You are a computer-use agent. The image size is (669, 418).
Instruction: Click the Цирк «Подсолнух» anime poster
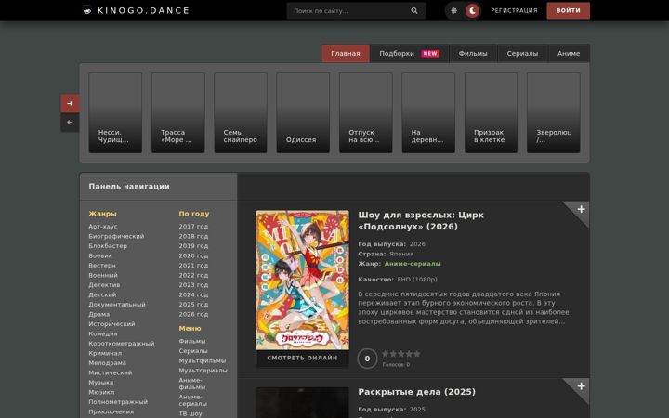click(x=302, y=280)
